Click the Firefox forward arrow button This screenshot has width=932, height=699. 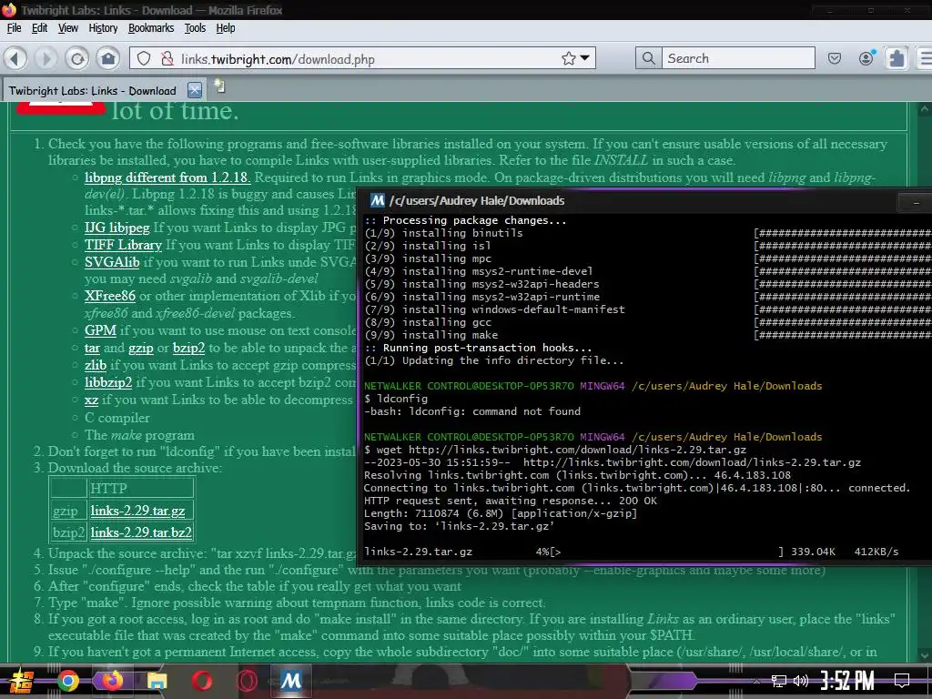tap(46, 58)
